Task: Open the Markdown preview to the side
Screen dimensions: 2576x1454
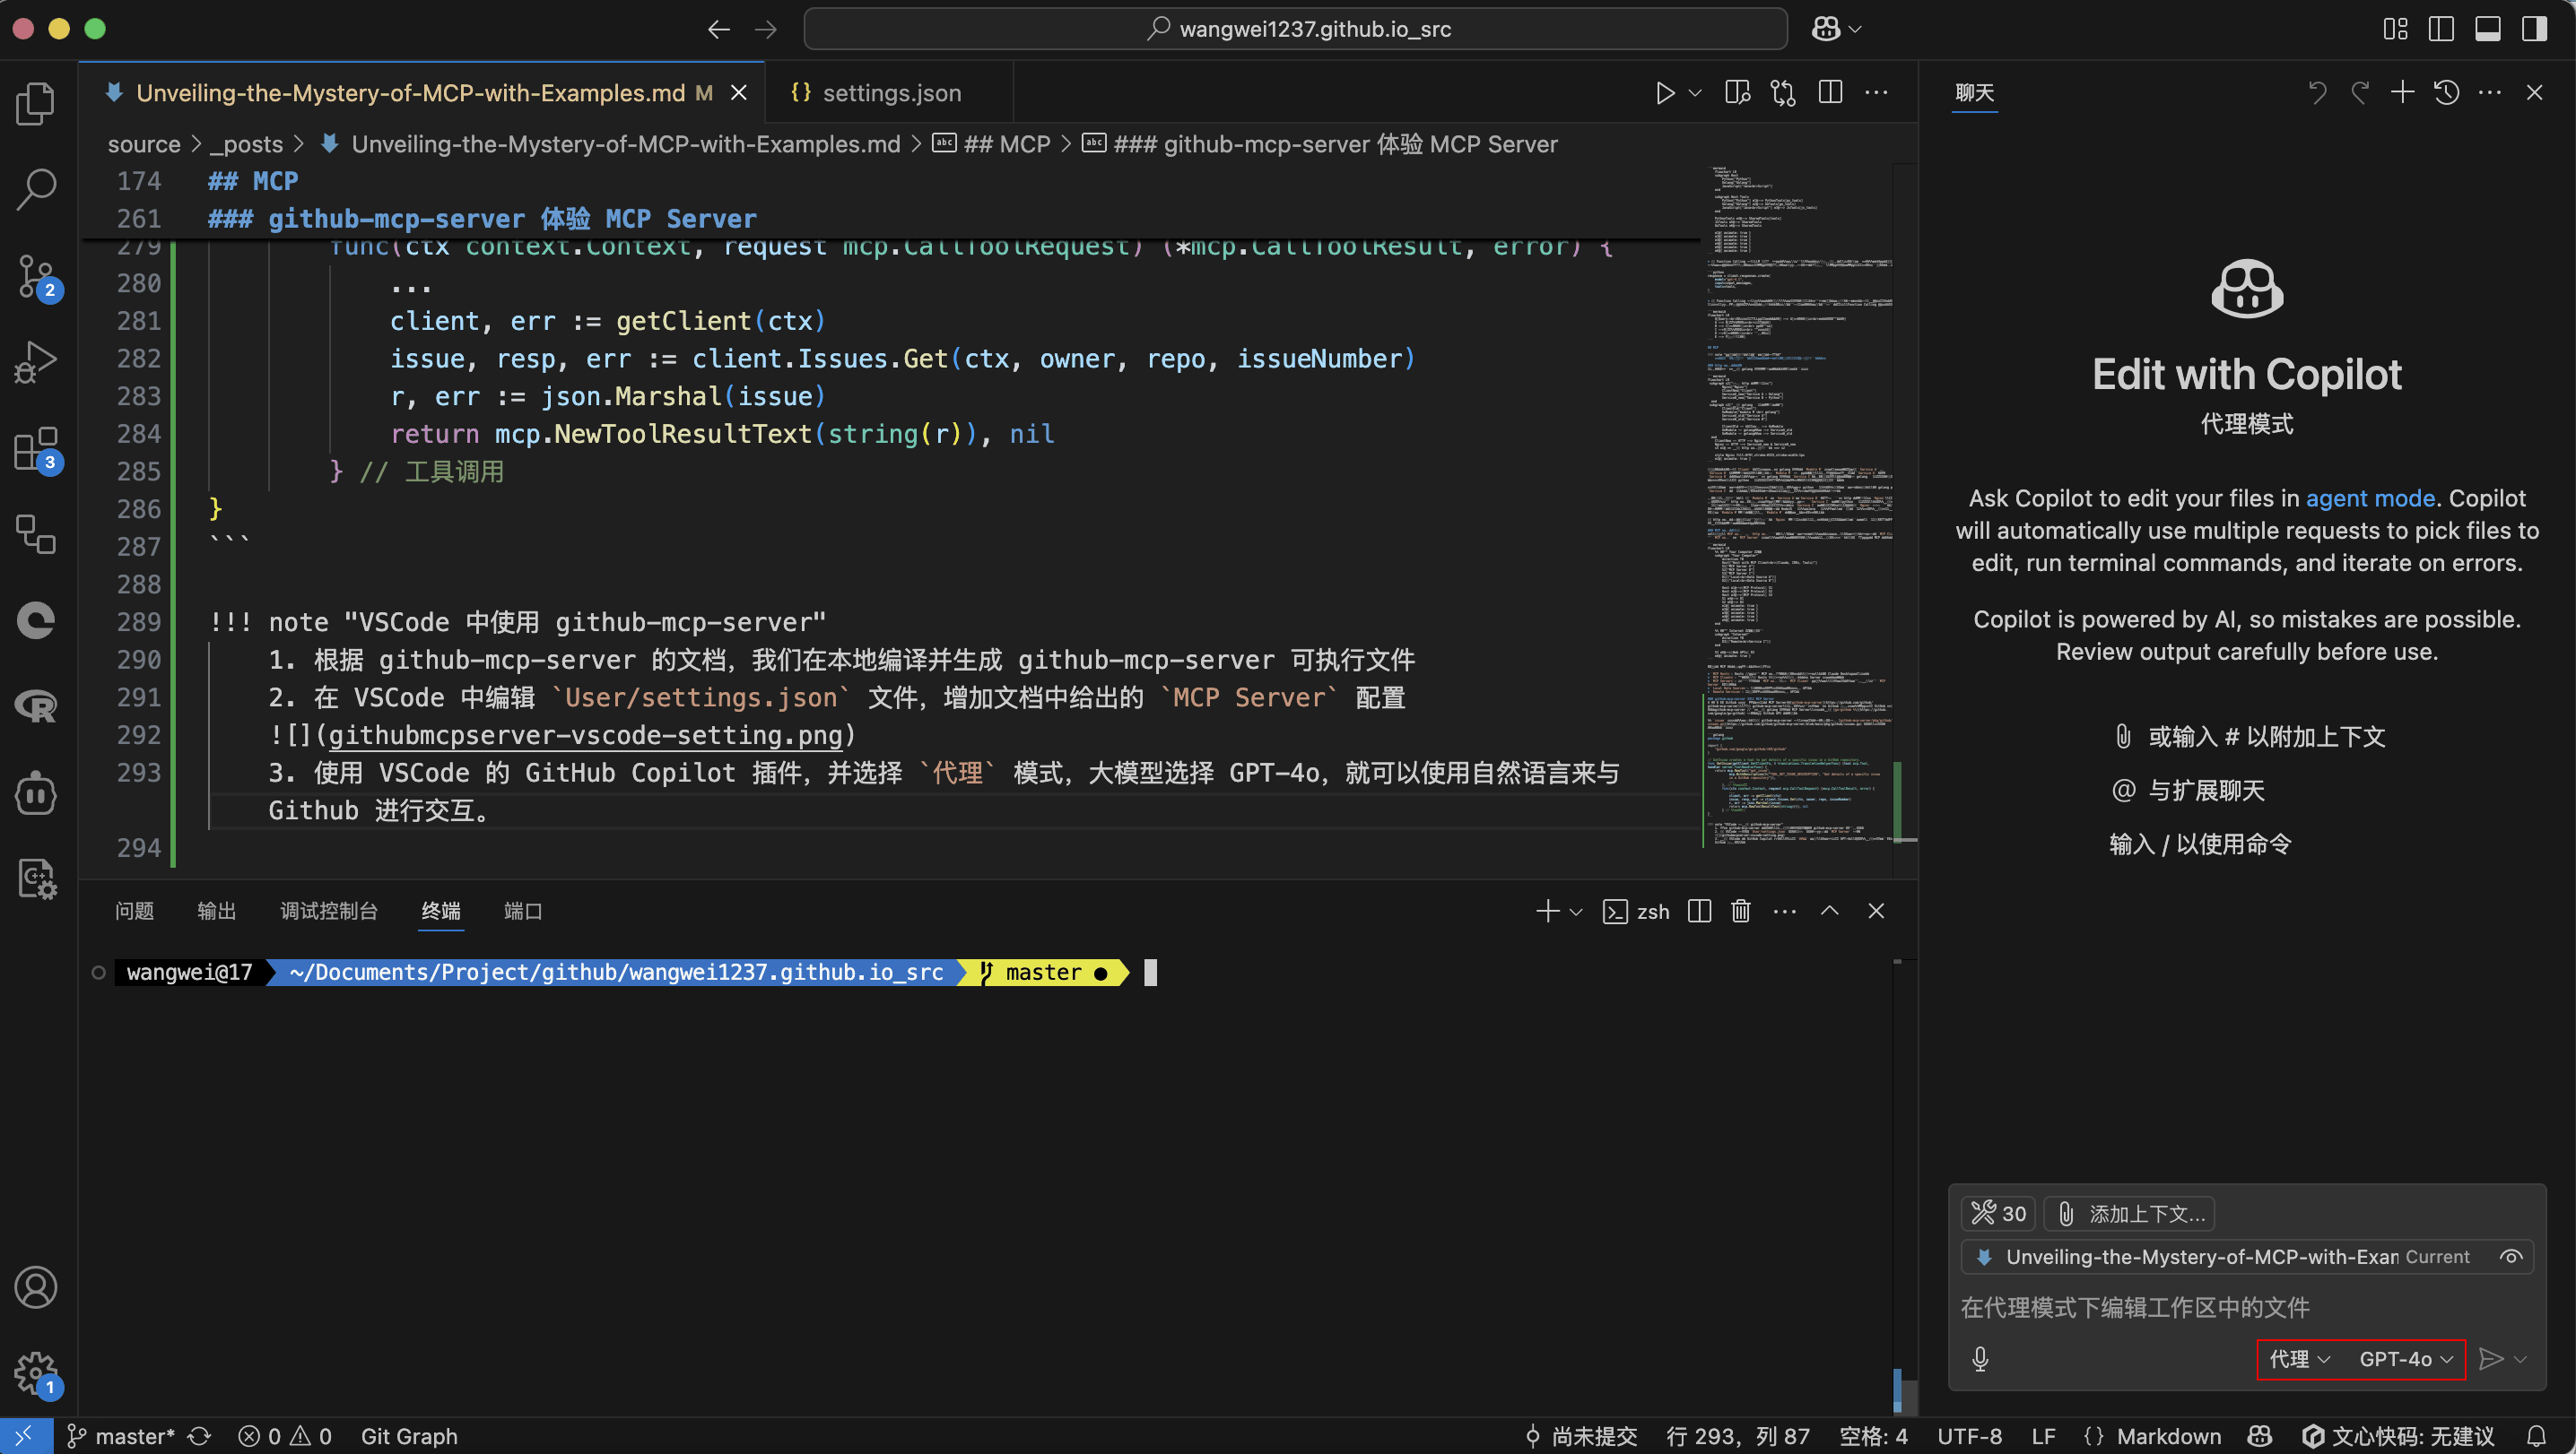Action: tap(1738, 93)
